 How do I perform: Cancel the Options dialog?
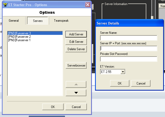click(76, 107)
